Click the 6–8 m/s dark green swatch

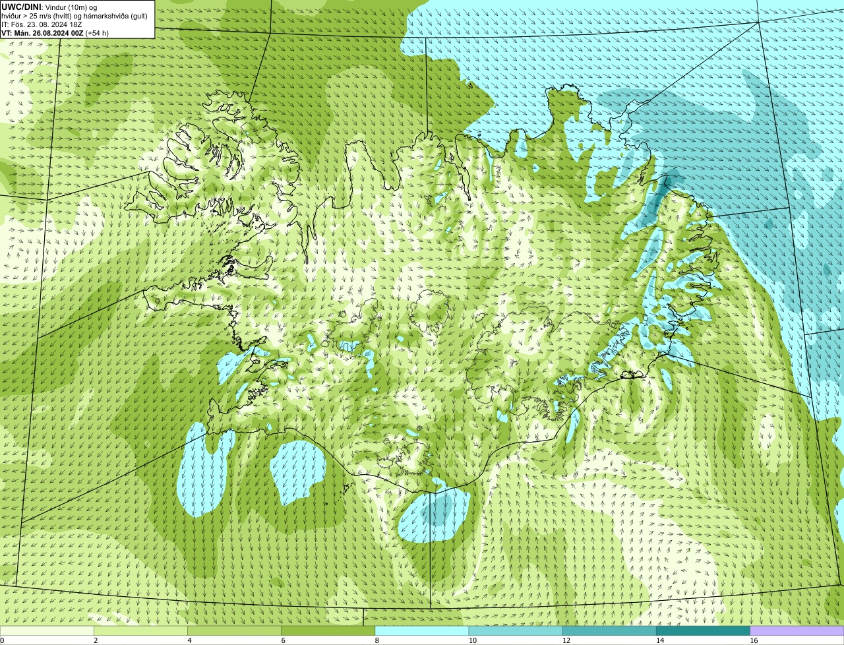(x=328, y=630)
